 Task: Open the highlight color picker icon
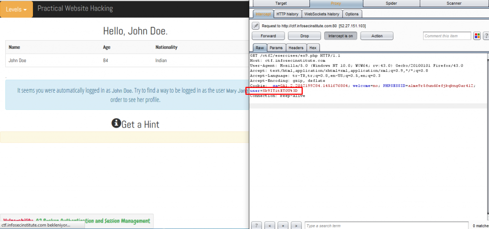pyautogui.click(x=477, y=36)
